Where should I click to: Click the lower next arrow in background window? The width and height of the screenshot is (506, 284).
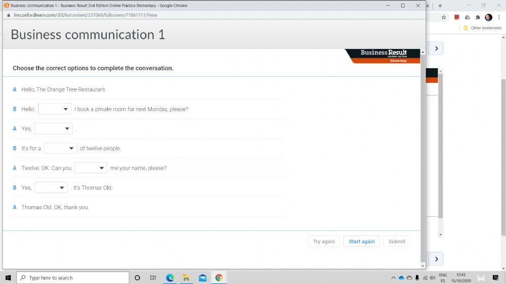436,259
